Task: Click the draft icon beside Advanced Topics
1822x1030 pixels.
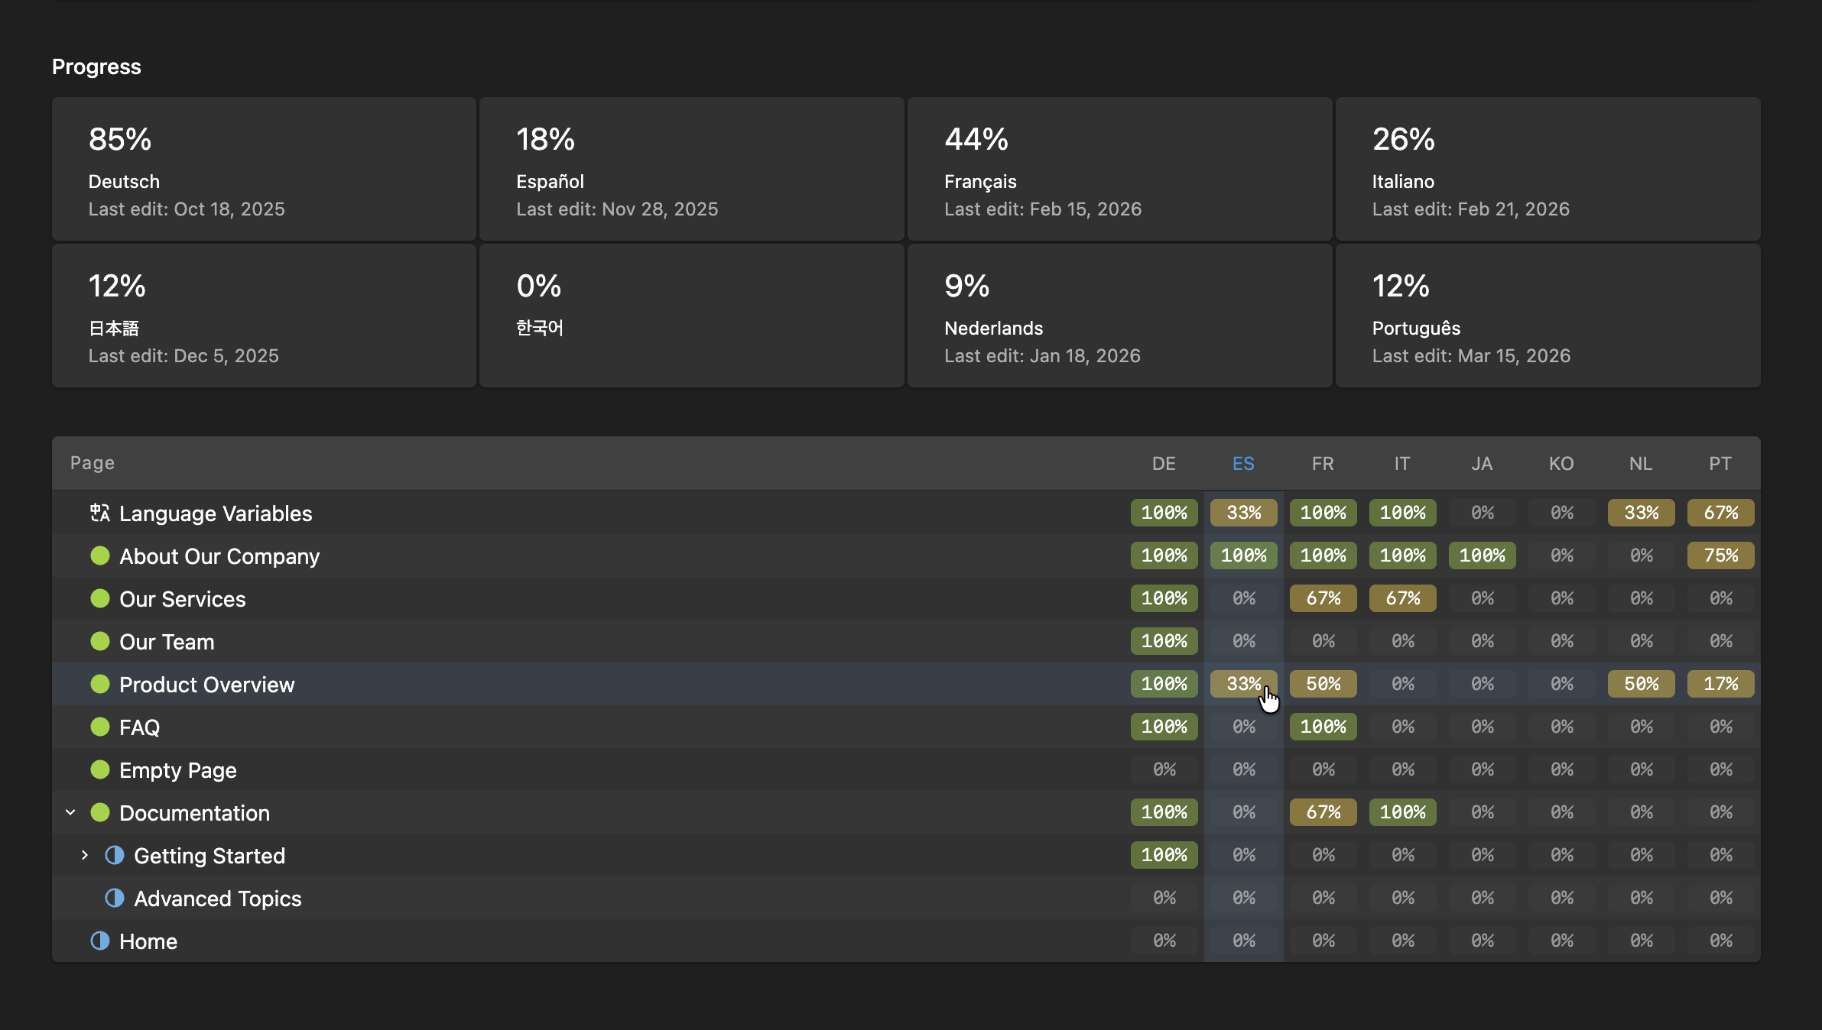Action: (114, 898)
